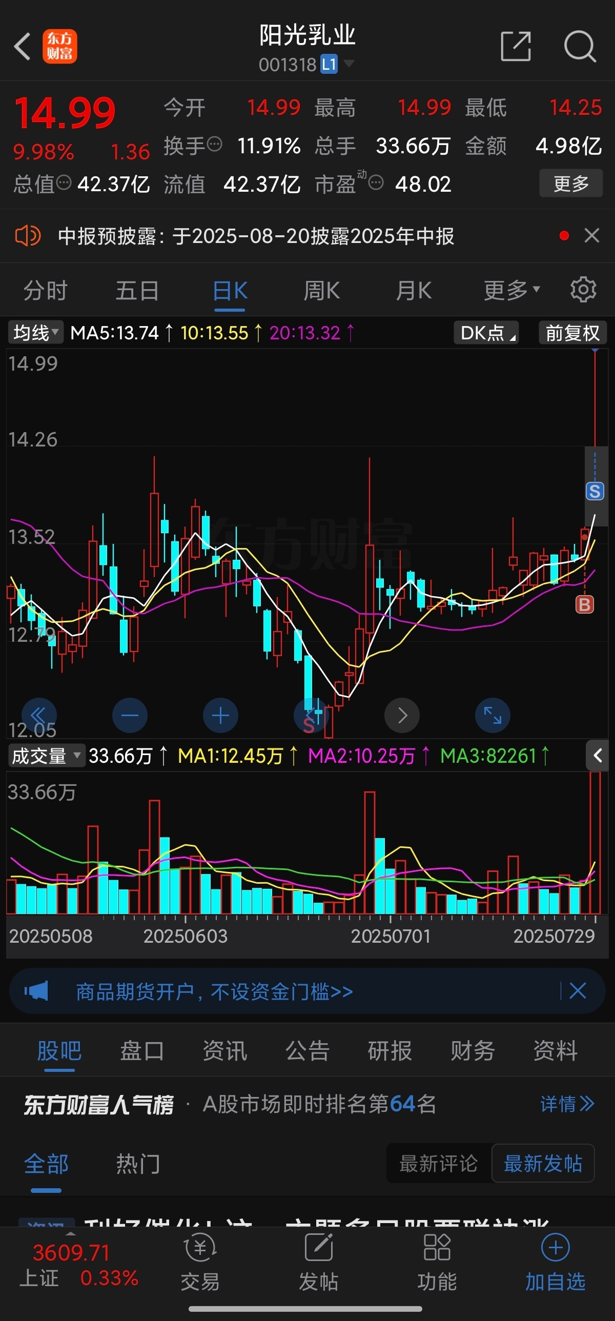Open the 前复权 adjustment selector
Viewport: 615px width, 1321px height.
(572, 333)
